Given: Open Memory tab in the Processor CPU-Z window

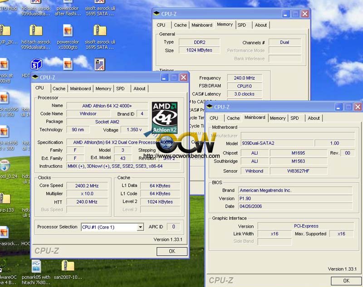Looking at the screenshot, I should pyautogui.click(x=103, y=88).
